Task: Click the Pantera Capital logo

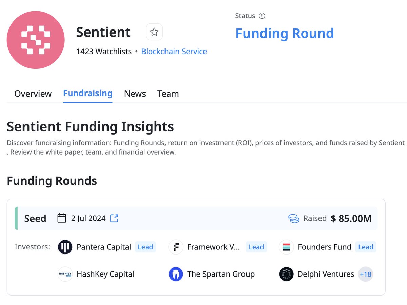Action: tap(65, 247)
